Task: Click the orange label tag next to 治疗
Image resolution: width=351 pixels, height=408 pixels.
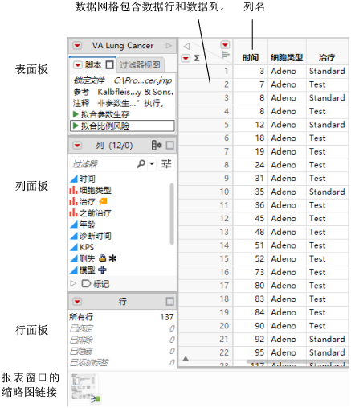Action: [x=103, y=201]
